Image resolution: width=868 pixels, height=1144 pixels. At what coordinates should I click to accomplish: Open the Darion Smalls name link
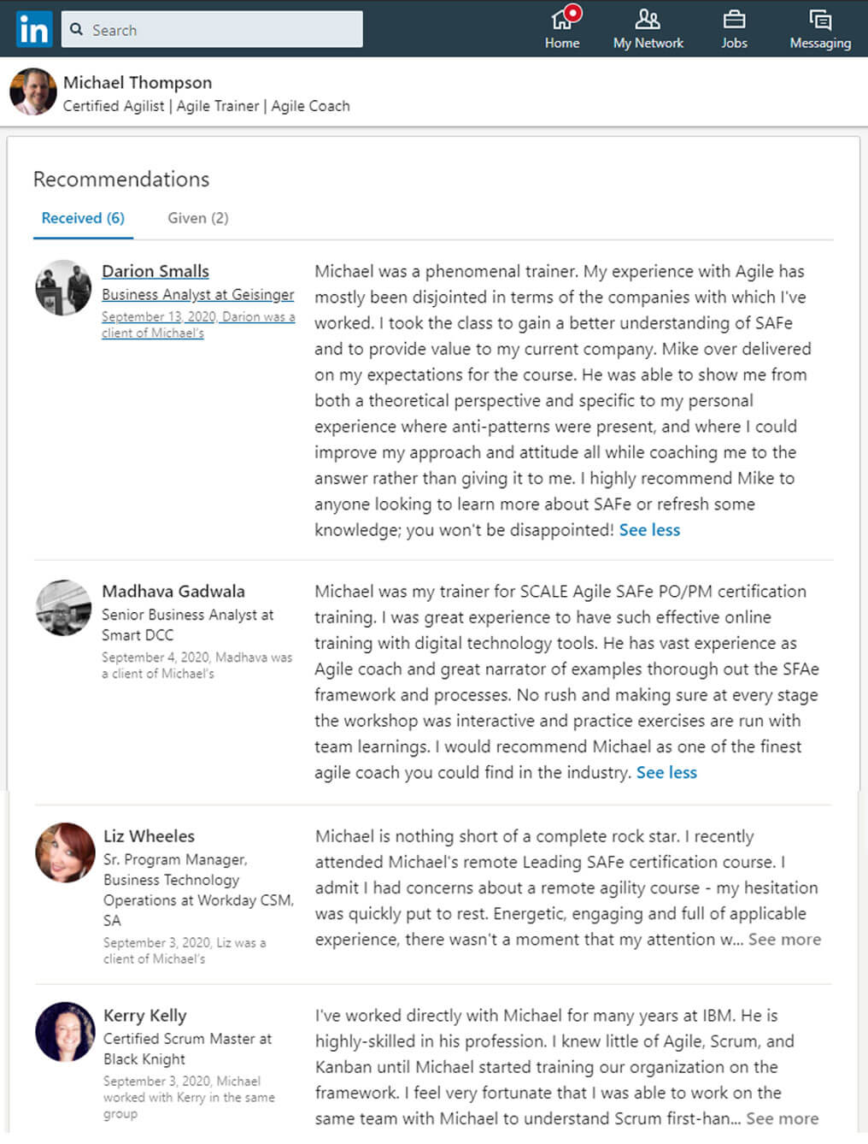click(155, 271)
